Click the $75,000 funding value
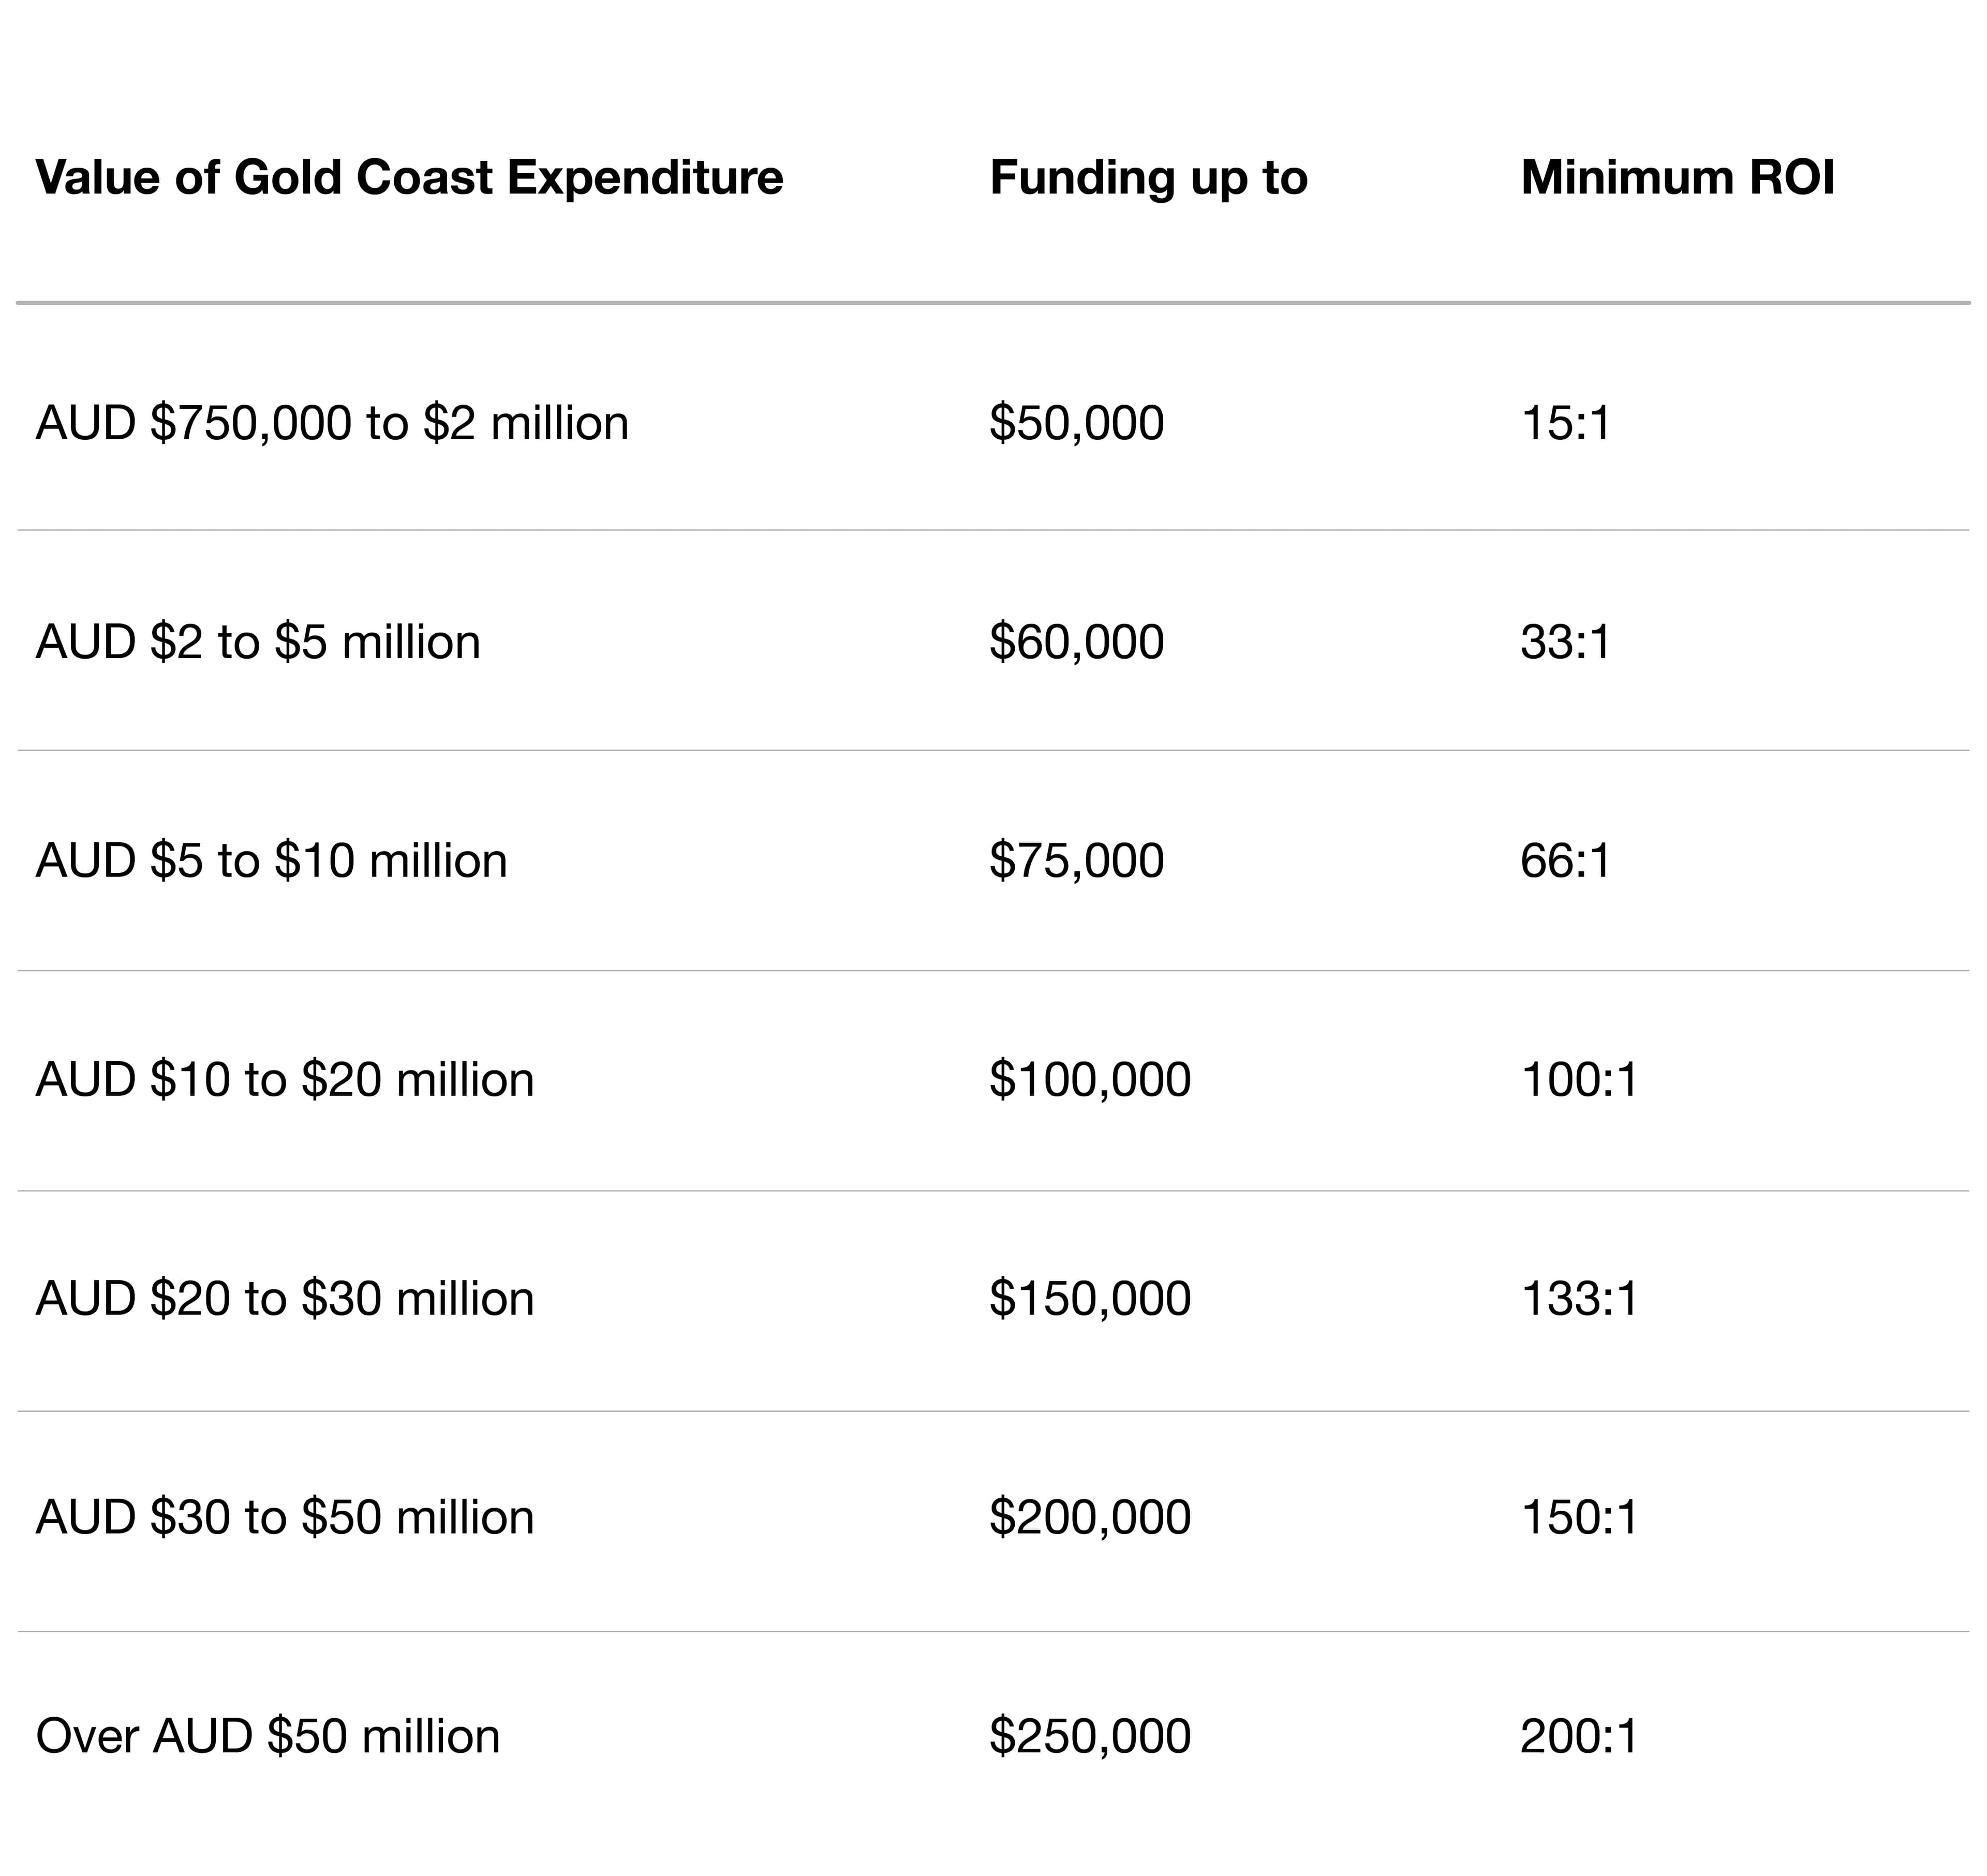 coord(1076,861)
